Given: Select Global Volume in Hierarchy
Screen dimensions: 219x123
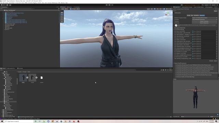Looking at the screenshot, I should click(10, 25).
